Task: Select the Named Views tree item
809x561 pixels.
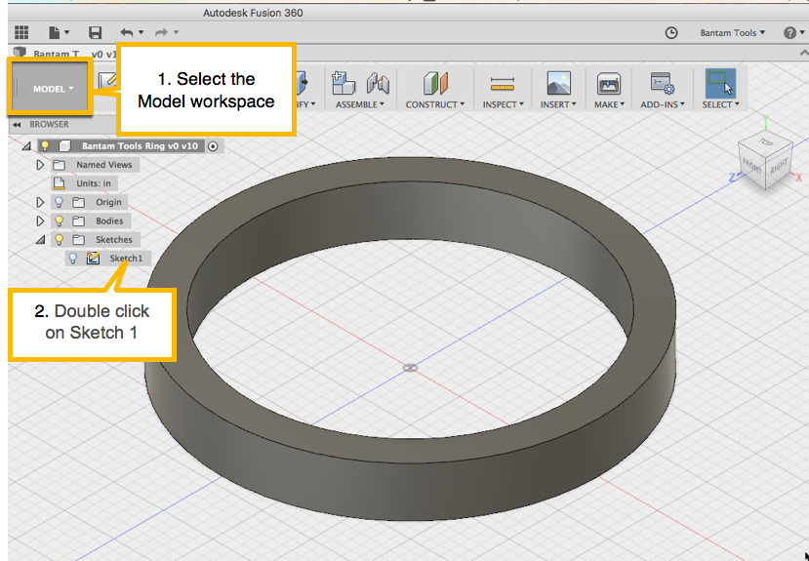Action: tap(103, 165)
